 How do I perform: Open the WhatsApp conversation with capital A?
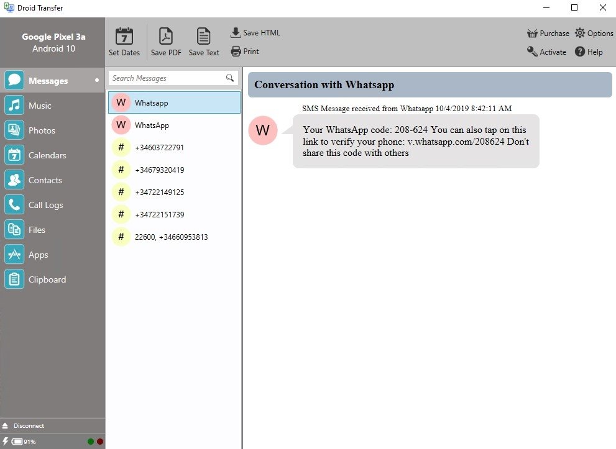click(175, 125)
